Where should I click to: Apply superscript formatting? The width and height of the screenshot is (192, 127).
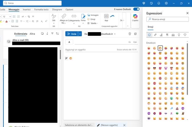46,21
